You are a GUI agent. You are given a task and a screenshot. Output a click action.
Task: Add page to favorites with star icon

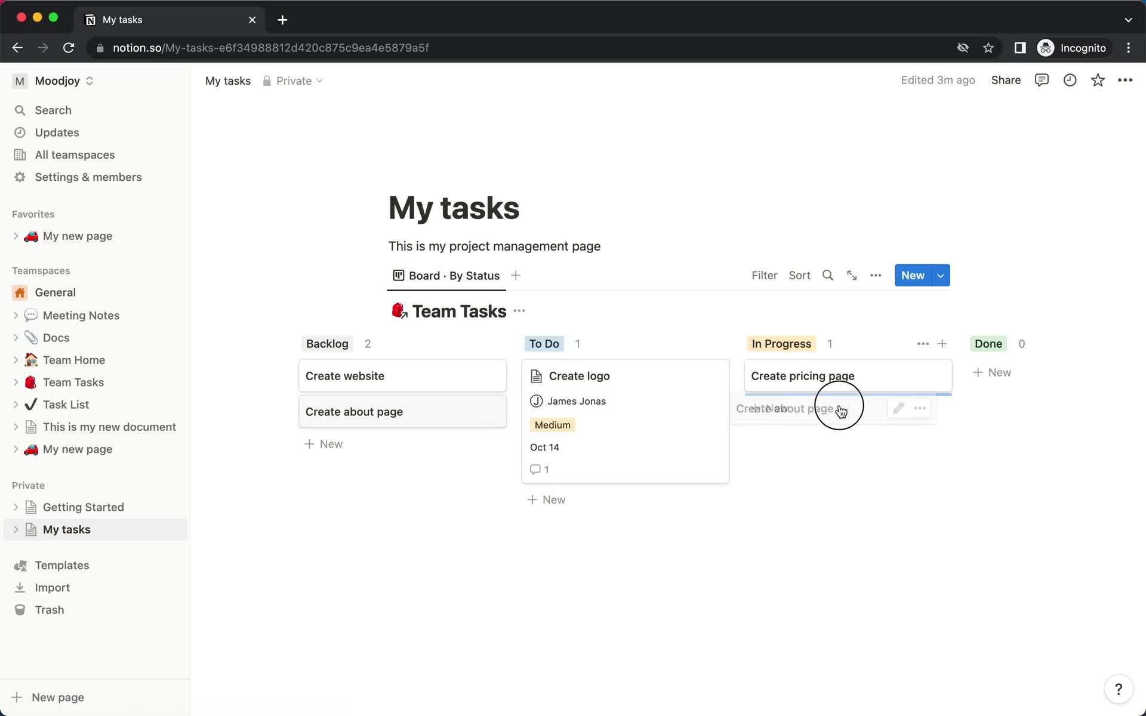[x=1098, y=81]
